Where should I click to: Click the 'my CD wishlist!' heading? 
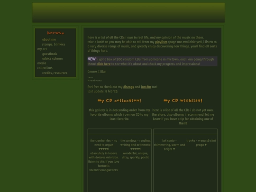(x=183, y=101)
